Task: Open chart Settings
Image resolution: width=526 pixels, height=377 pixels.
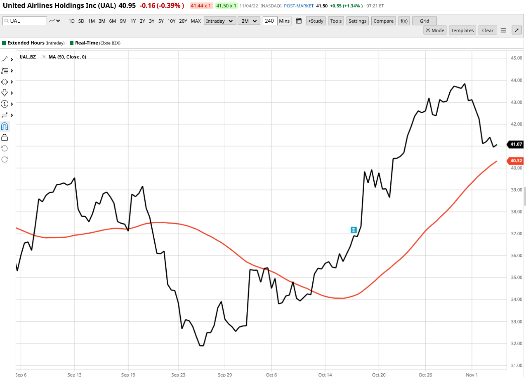Action: (x=357, y=21)
